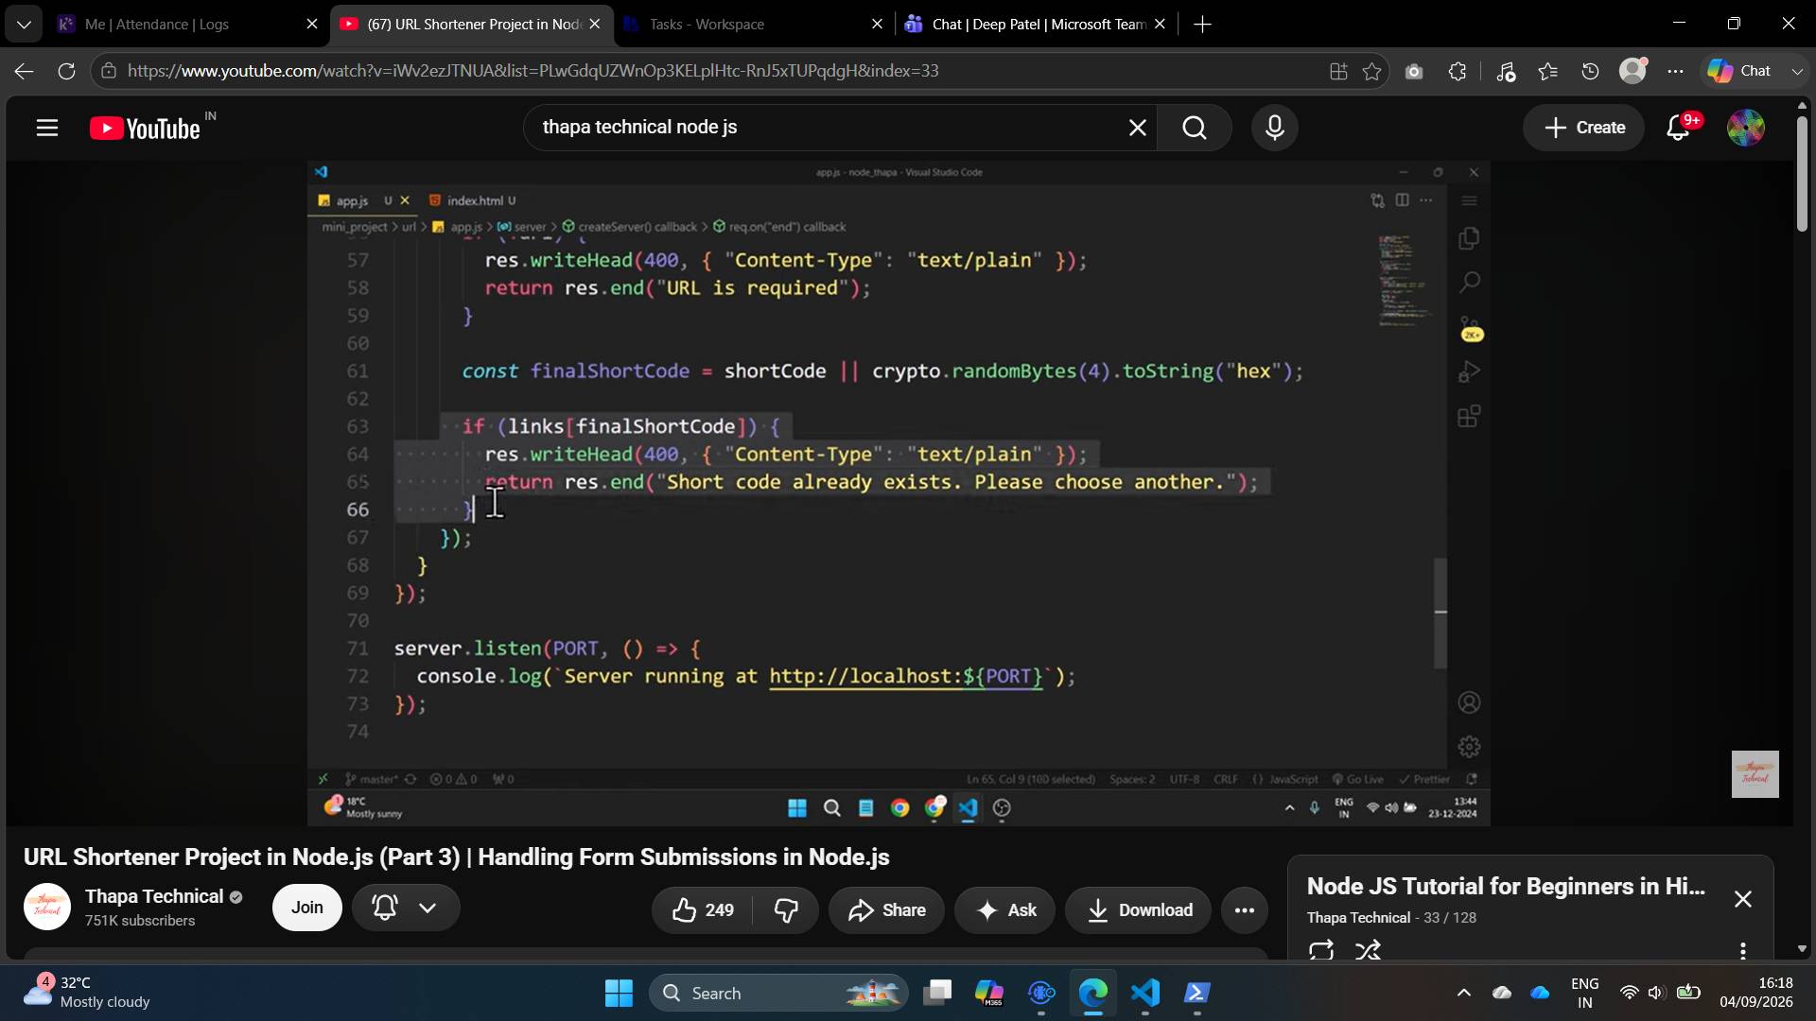The height and width of the screenshot is (1021, 1816).
Task: Toggle favorite star in address bar
Action: click(x=1371, y=71)
